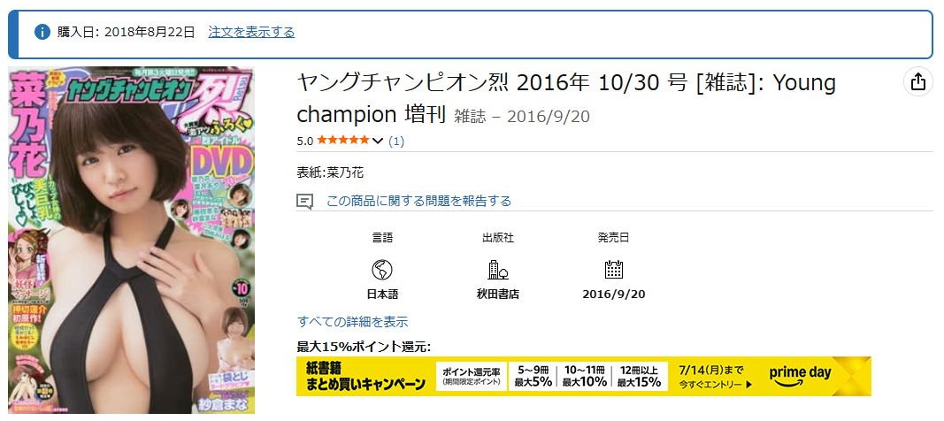Screen dimensions: 944x421
Task: Click the five-star rating icons
Action: [342, 141]
